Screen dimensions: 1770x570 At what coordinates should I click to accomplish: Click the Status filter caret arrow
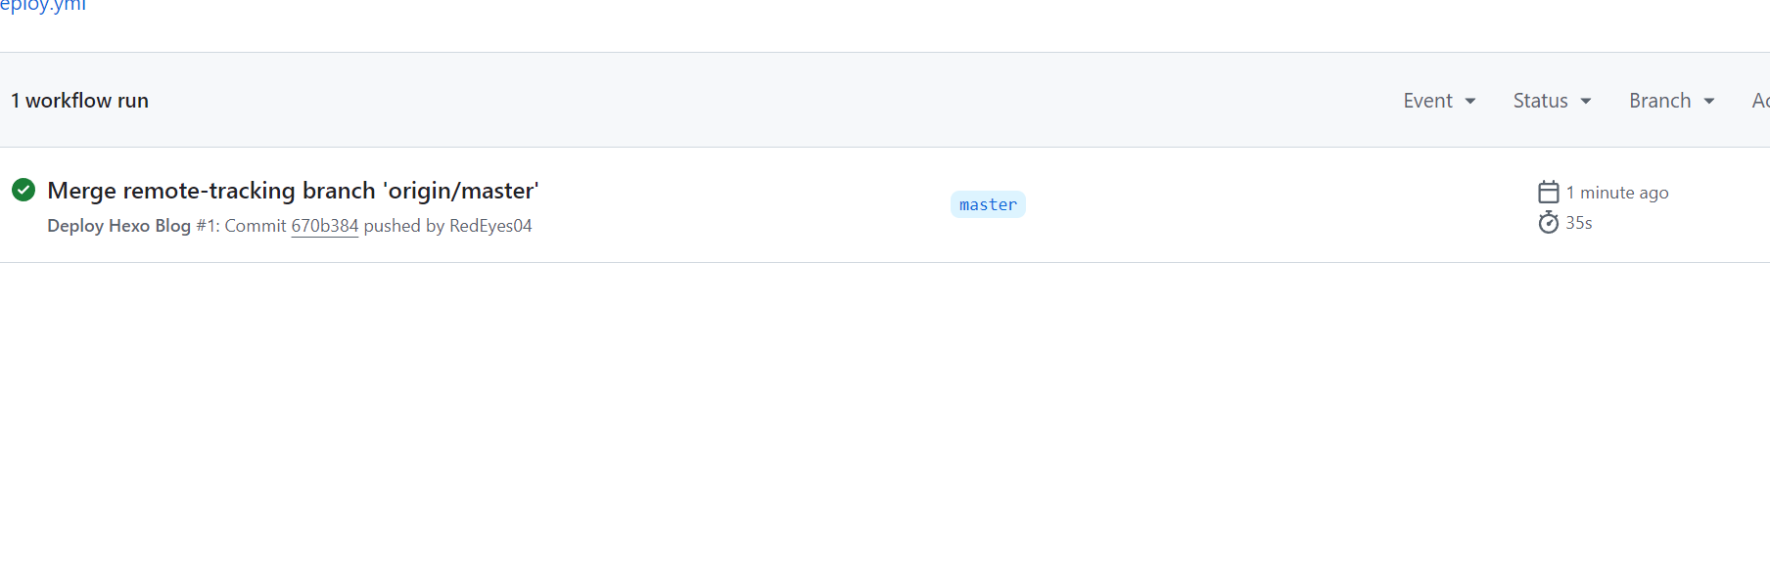click(x=1586, y=102)
